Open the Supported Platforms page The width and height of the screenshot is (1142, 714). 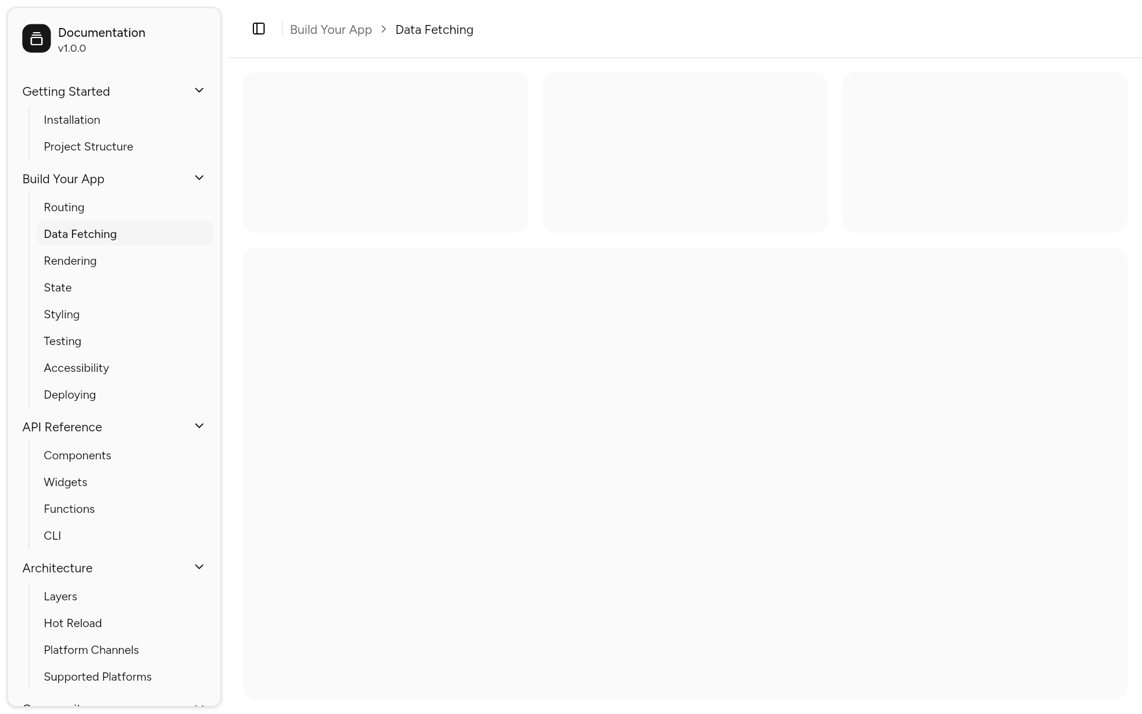pyautogui.click(x=124, y=677)
